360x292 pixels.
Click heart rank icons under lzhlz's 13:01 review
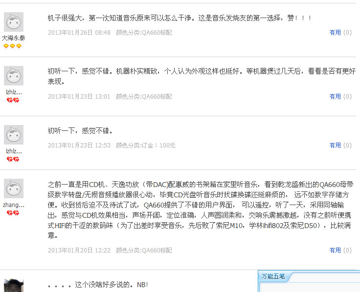13,100
